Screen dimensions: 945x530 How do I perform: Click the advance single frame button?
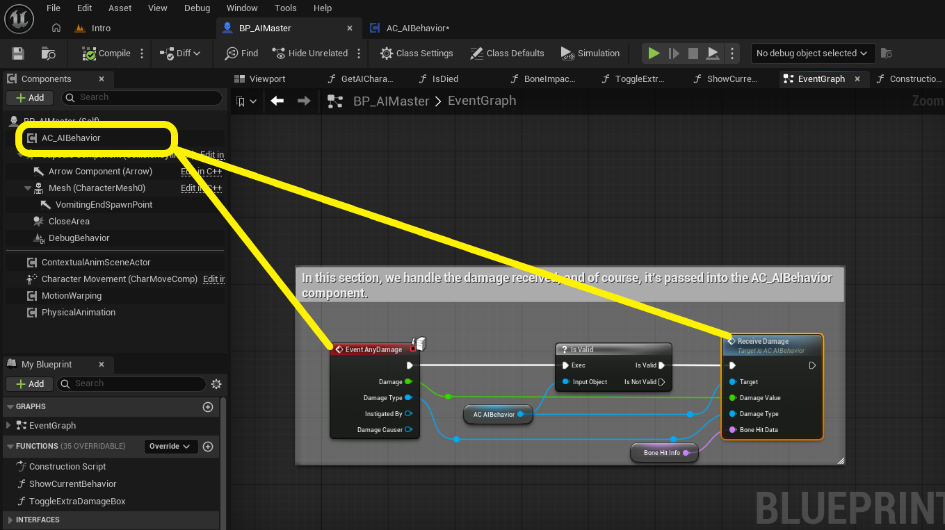pos(674,53)
